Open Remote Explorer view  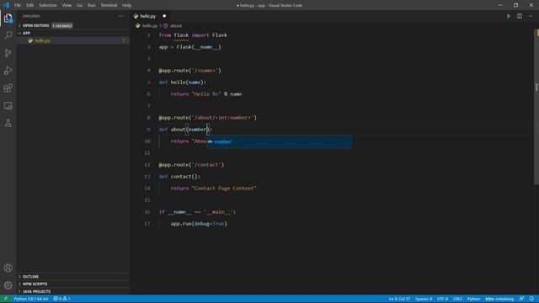click(x=8, y=105)
